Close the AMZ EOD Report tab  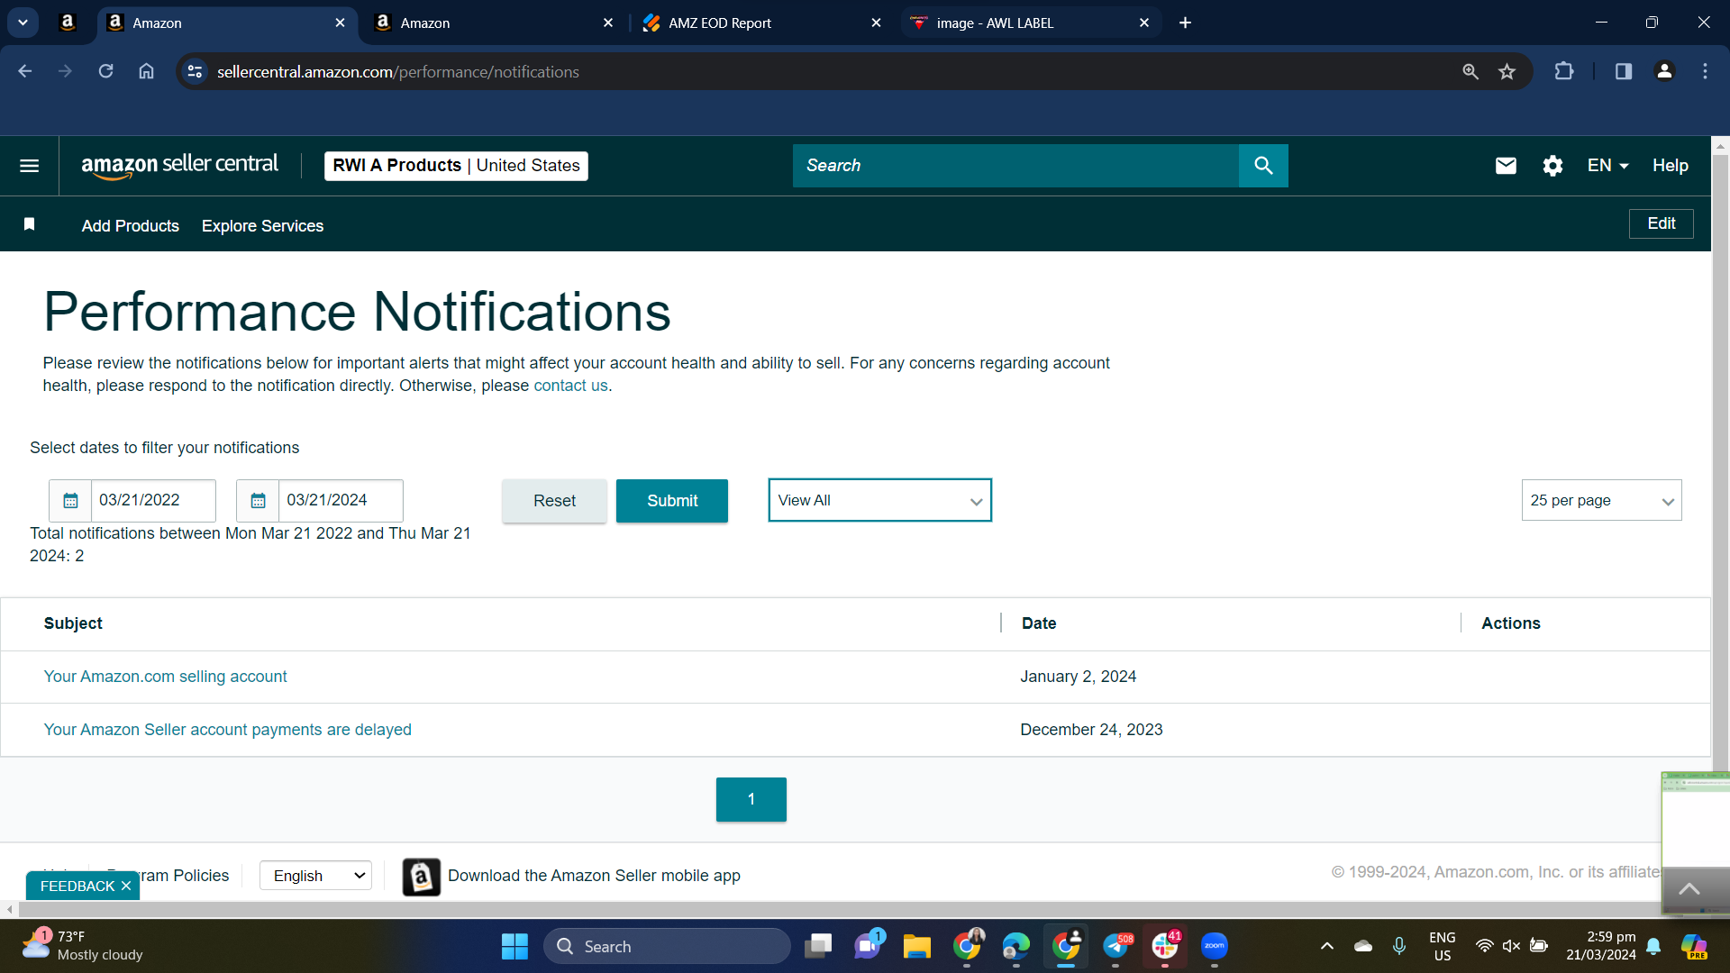[876, 23]
